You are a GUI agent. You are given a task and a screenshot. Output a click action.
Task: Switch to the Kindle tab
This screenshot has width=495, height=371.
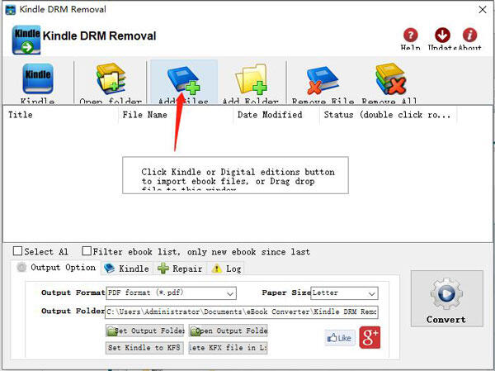click(126, 269)
